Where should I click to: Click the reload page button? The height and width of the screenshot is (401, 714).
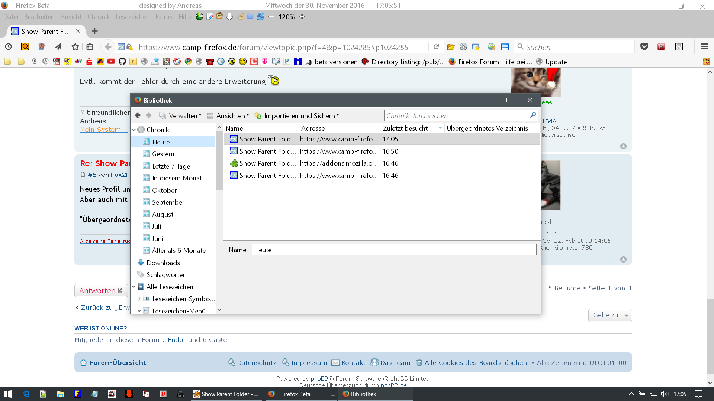[x=436, y=47]
